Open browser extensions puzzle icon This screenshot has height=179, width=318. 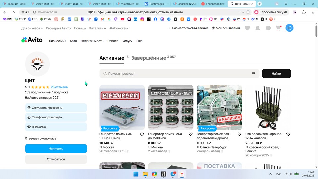point(304,12)
